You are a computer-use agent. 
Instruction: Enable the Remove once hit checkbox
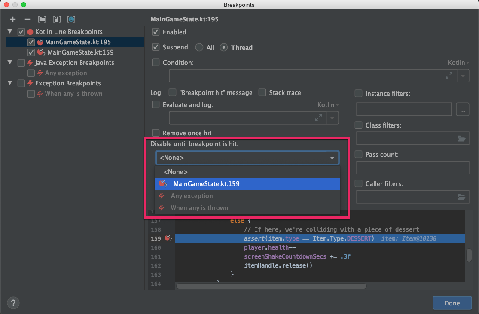pos(156,133)
